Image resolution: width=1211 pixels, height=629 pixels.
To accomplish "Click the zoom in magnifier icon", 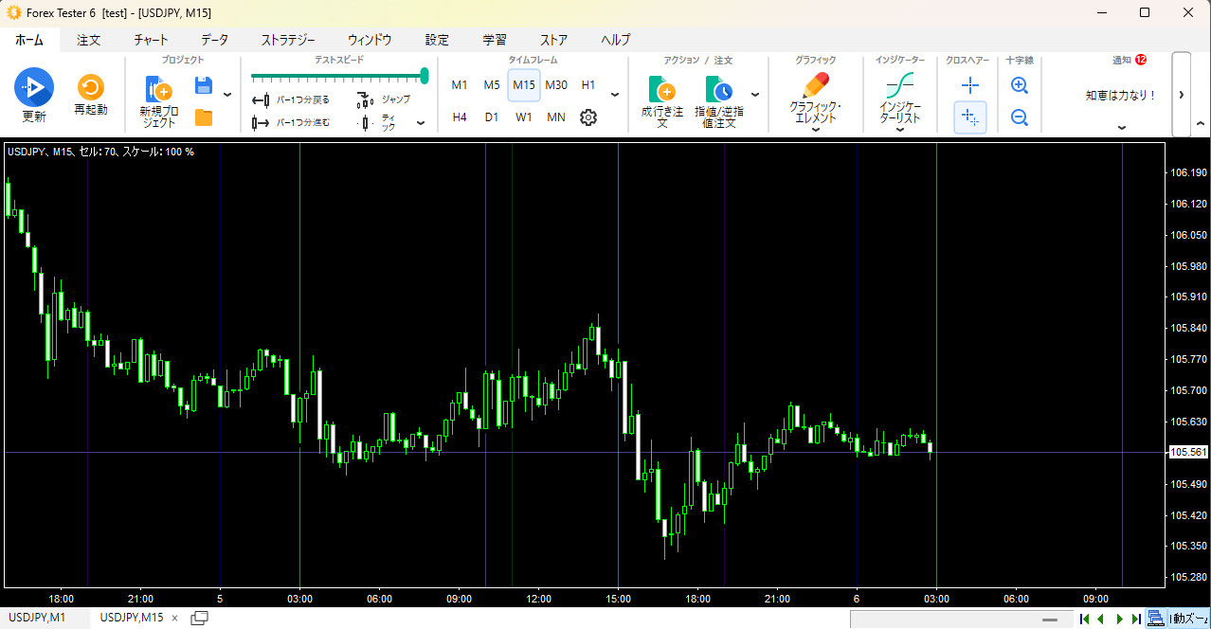I will [x=1020, y=85].
